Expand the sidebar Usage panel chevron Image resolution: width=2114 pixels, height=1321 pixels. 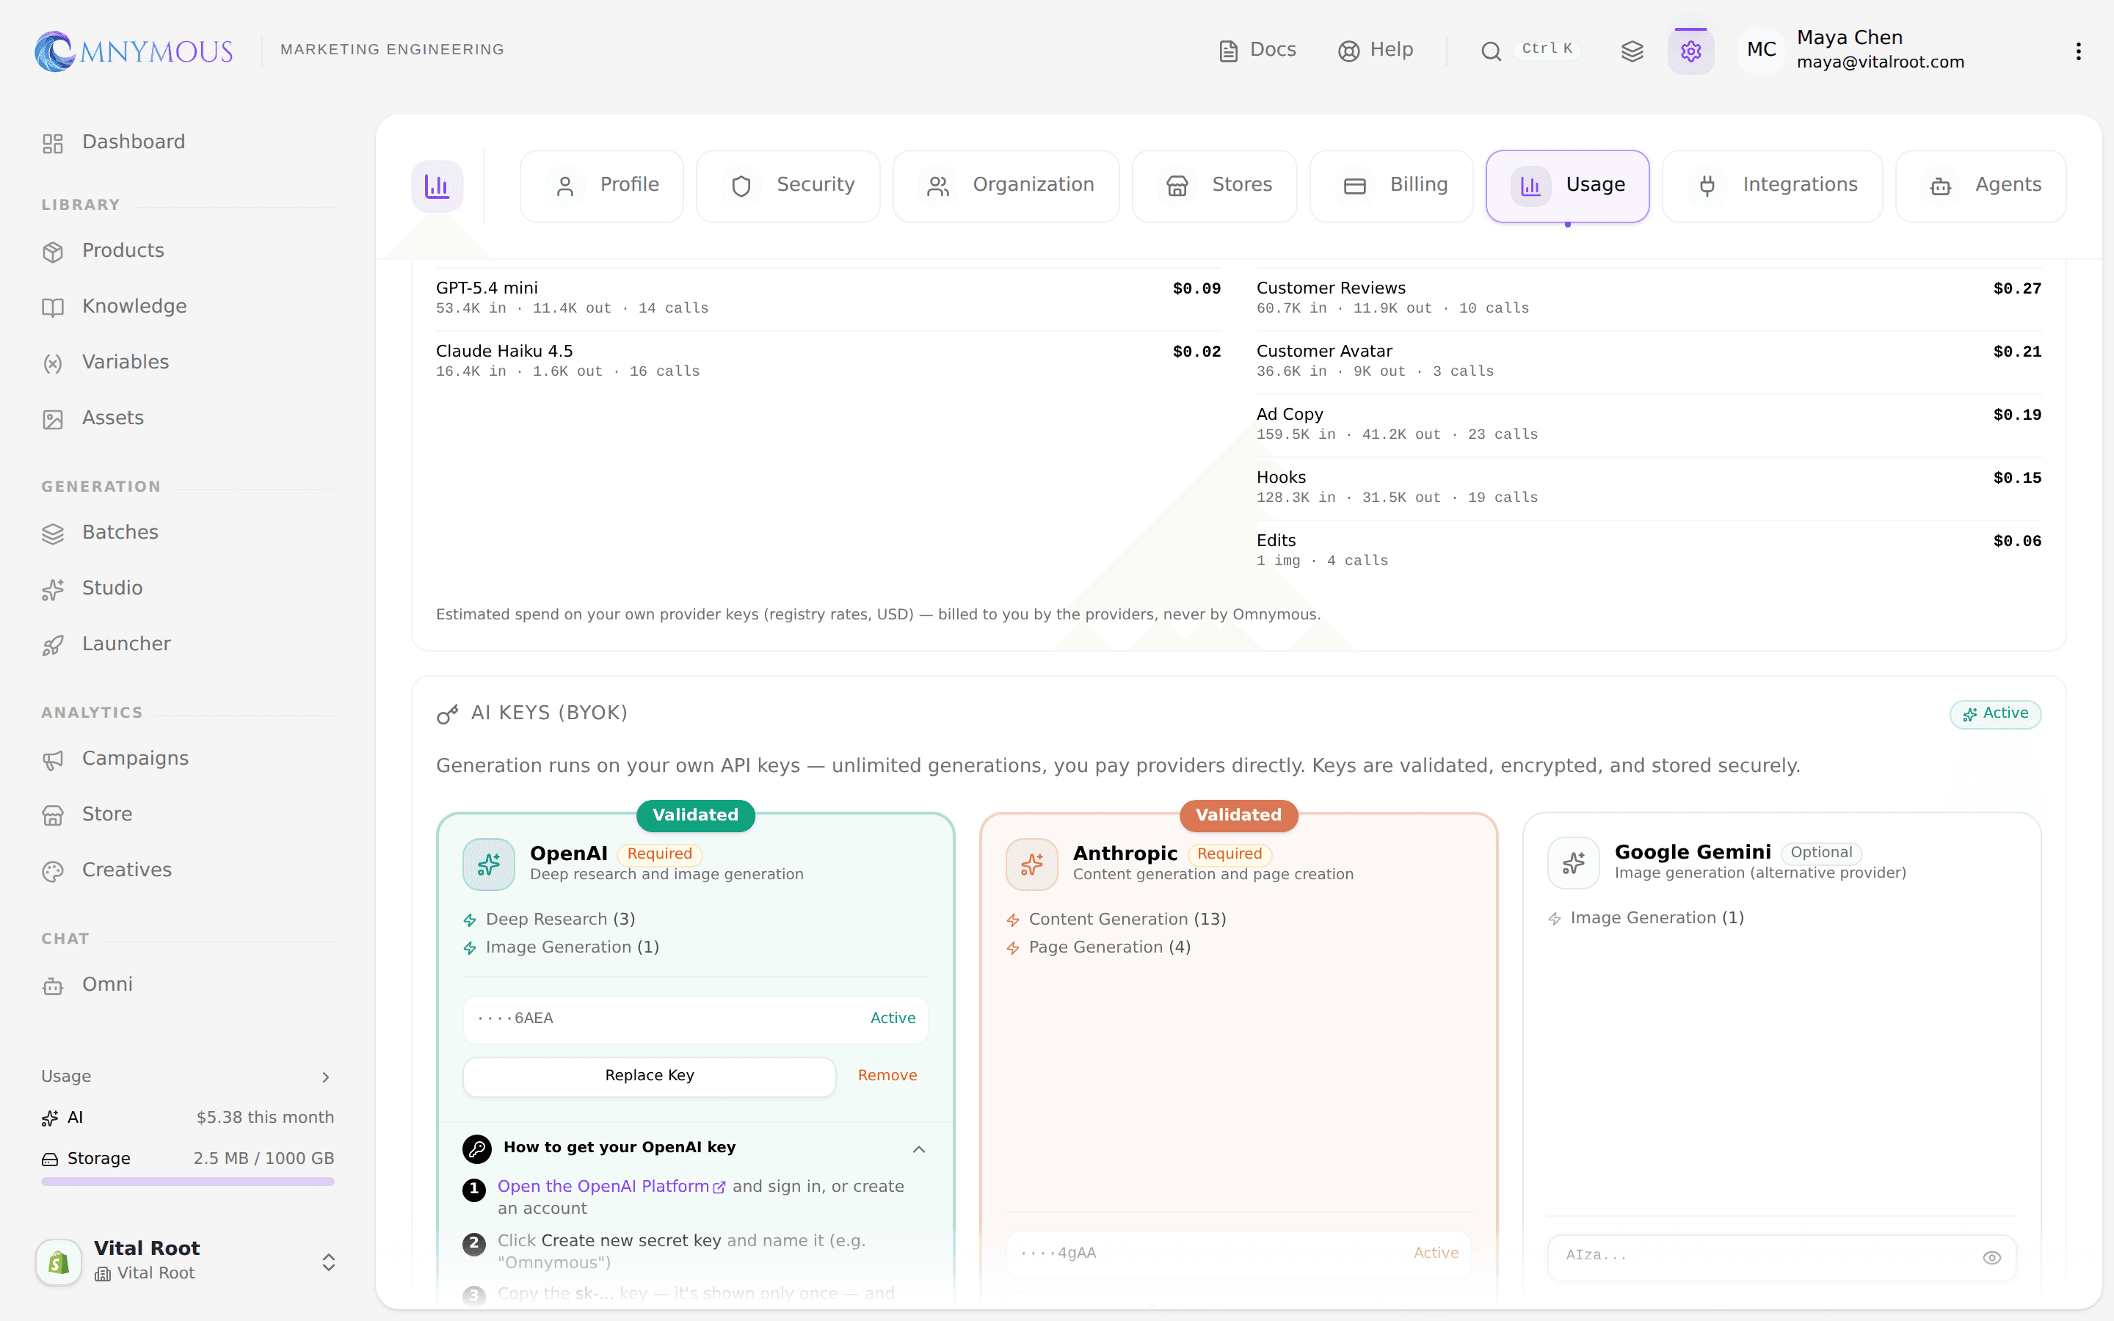pyautogui.click(x=326, y=1077)
